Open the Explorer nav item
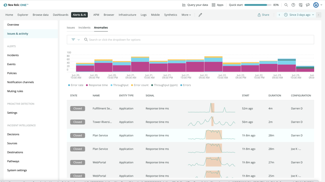This screenshot has width=325, height=182. click(23, 15)
